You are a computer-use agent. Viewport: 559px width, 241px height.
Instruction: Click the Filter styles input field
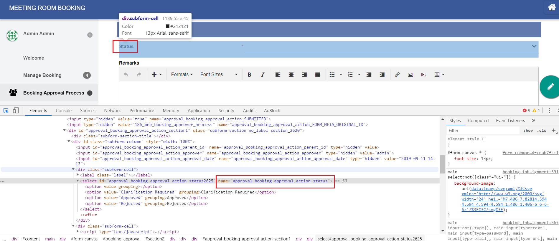pyautogui.click(x=483, y=131)
